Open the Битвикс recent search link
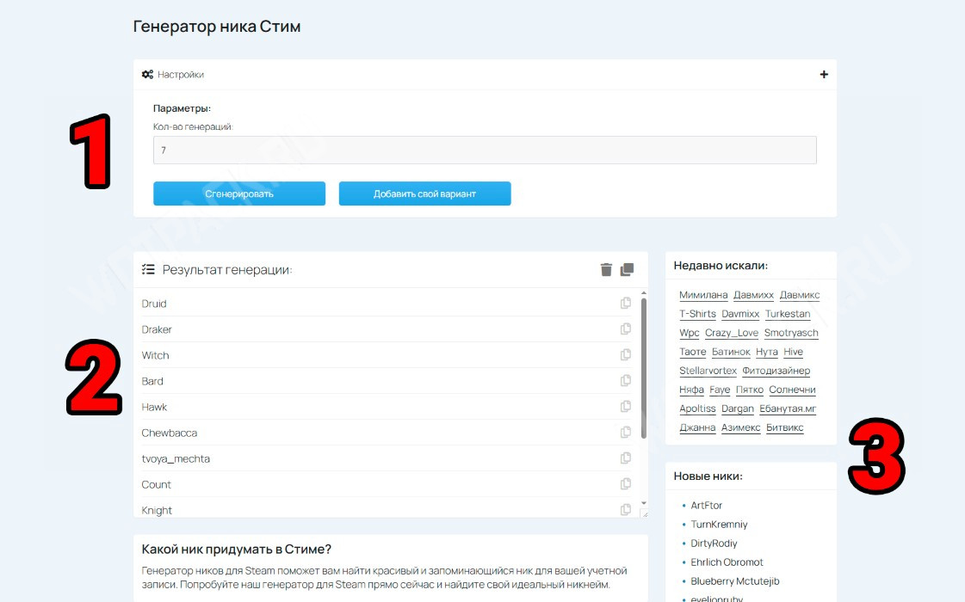 tap(785, 428)
